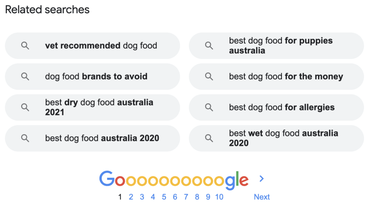Image resolution: width=375 pixels, height=210 pixels.
Task: Click the next page chevron arrow
Action: (261, 179)
